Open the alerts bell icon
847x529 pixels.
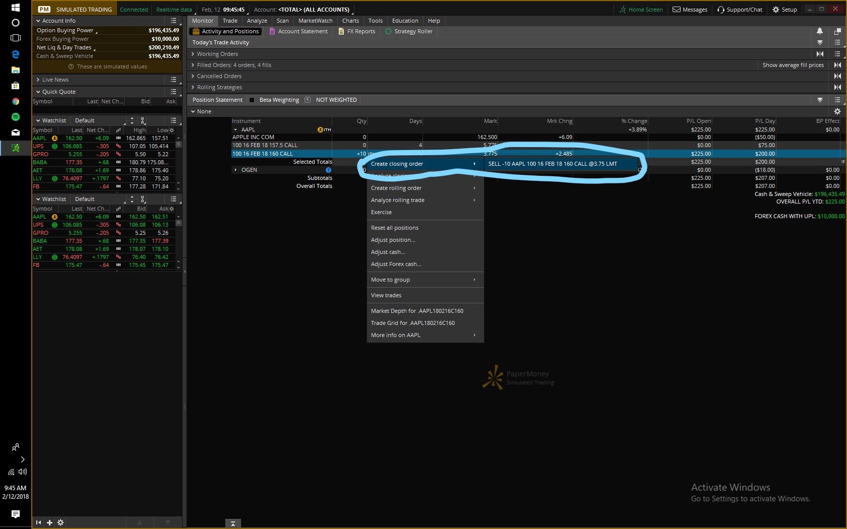pos(820,31)
